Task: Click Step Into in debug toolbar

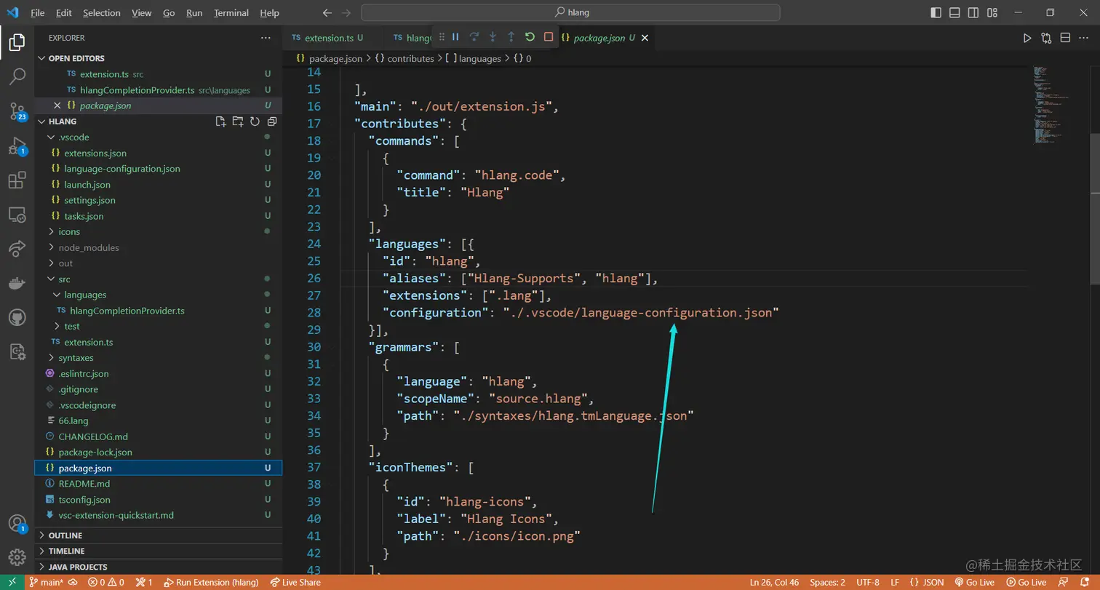Action: pyautogui.click(x=493, y=37)
